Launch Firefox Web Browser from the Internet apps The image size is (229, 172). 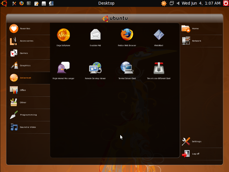click(127, 37)
